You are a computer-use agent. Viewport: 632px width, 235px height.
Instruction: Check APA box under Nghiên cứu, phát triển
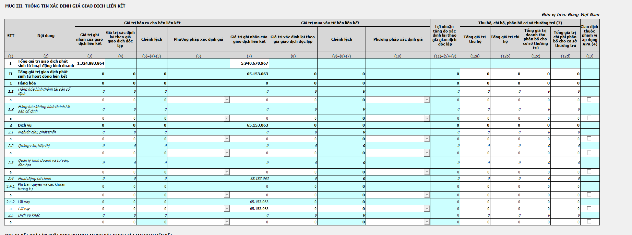[589, 139]
